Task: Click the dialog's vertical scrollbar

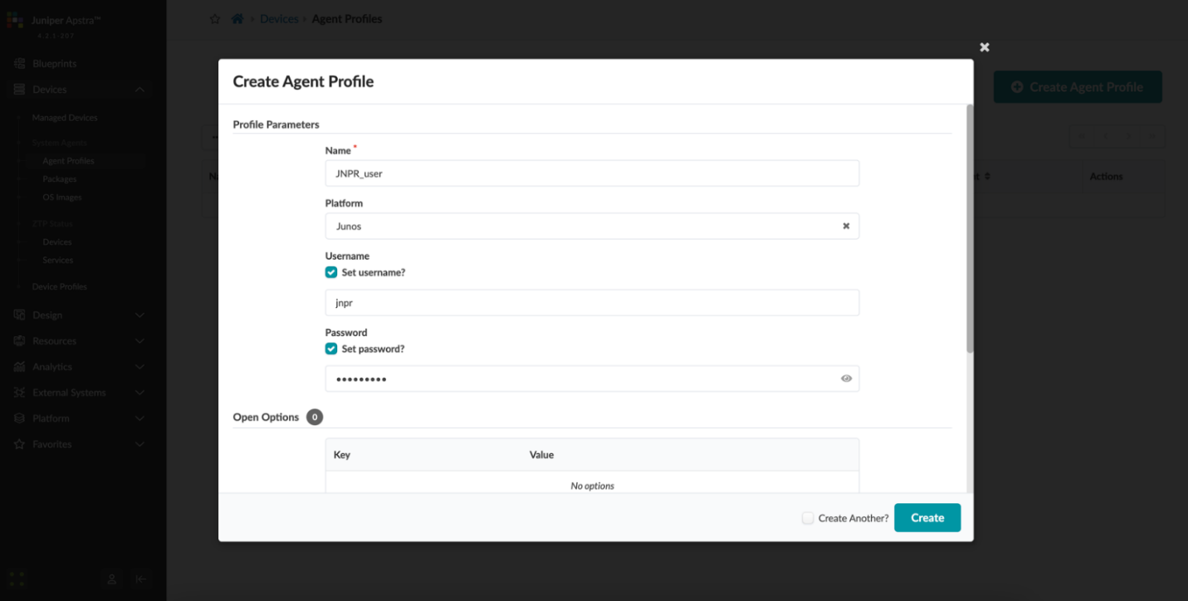Action: 970,230
